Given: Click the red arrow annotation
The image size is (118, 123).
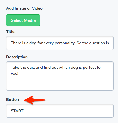Looking at the screenshot, I should pos(35,100).
